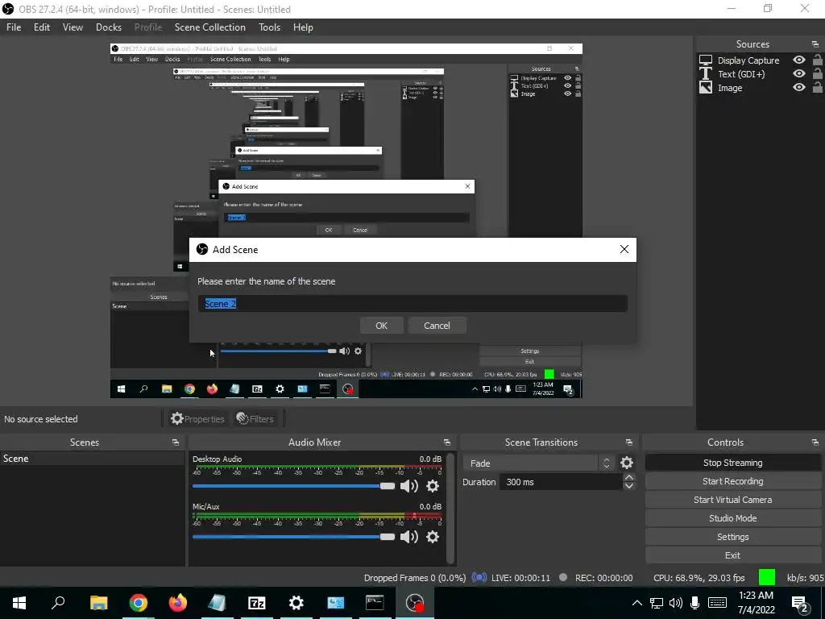
Task: Open the Tools menu
Action: pos(269,27)
